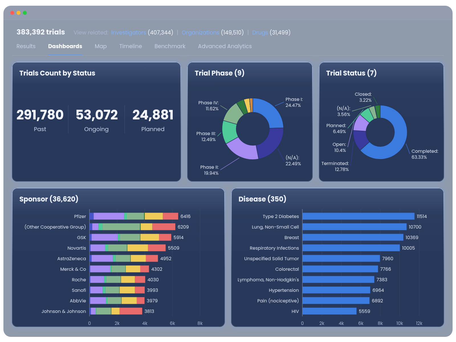Click the AbbVie sponsor label

78,301
